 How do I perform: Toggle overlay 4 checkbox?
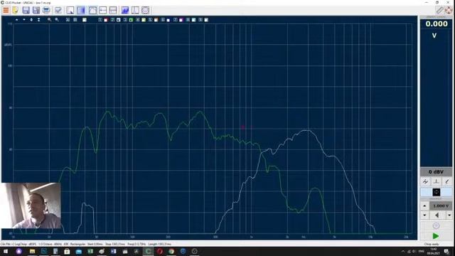click(138, 20)
